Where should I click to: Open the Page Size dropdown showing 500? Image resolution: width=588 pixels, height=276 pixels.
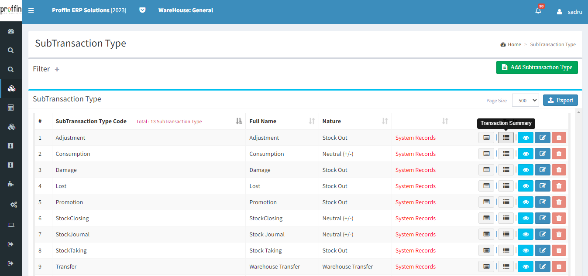(x=525, y=100)
